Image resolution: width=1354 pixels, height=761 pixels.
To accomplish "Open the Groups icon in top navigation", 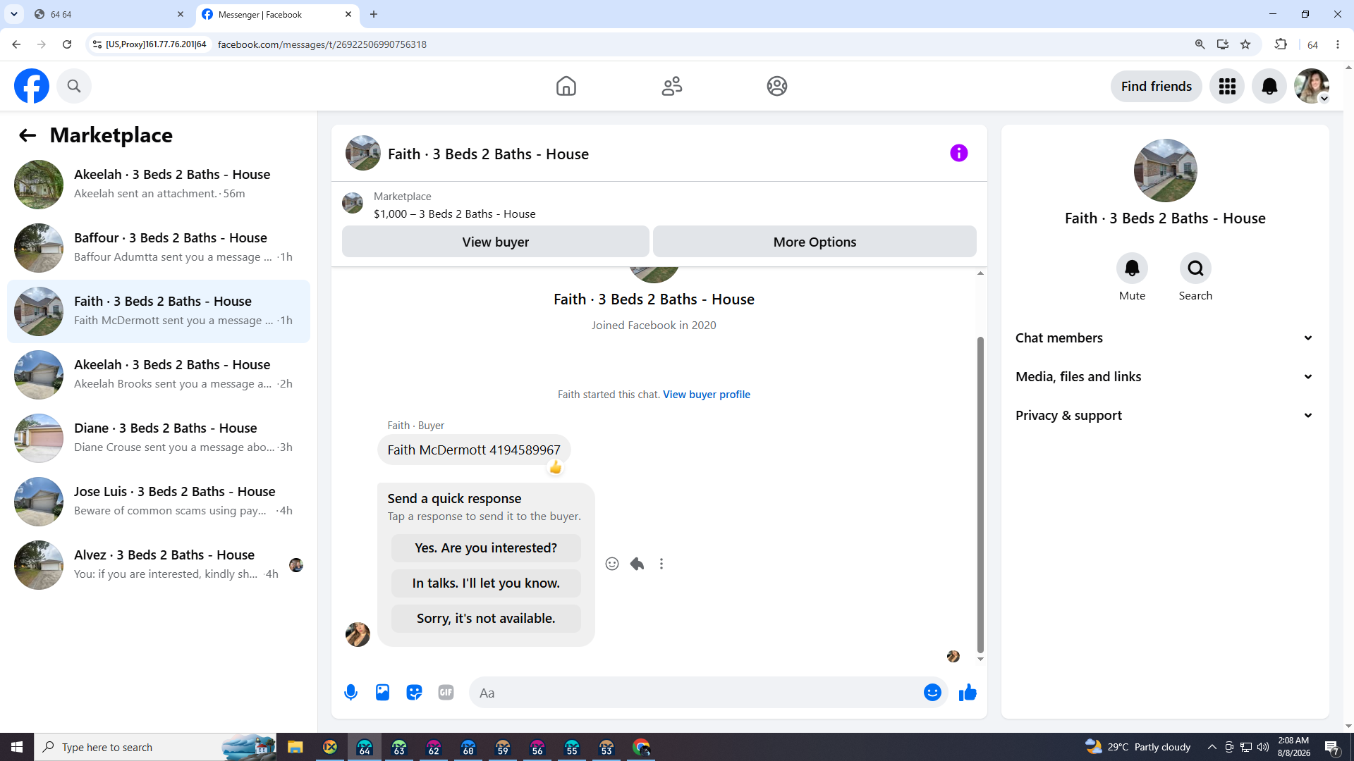I will [777, 86].
